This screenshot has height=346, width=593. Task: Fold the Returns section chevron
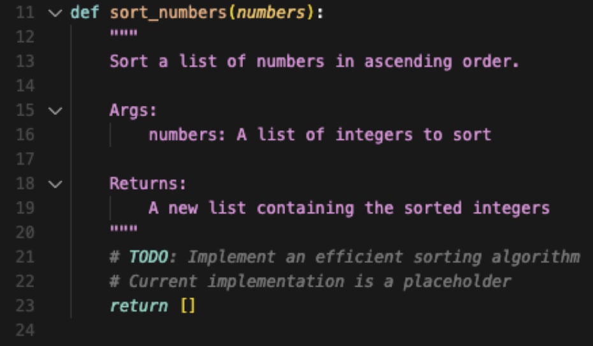click(55, 184)
